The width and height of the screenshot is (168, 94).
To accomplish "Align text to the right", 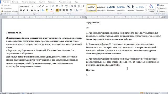I will coord(64,10).
